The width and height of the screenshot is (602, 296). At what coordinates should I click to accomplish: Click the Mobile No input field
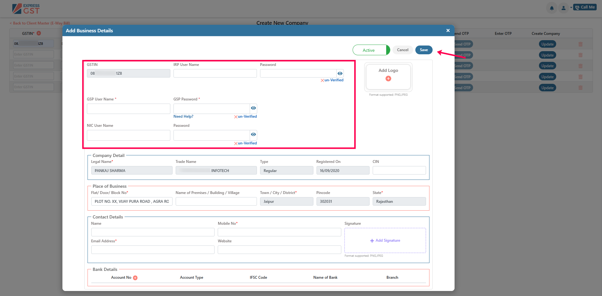pyautogui.click(x=279, y=232)
